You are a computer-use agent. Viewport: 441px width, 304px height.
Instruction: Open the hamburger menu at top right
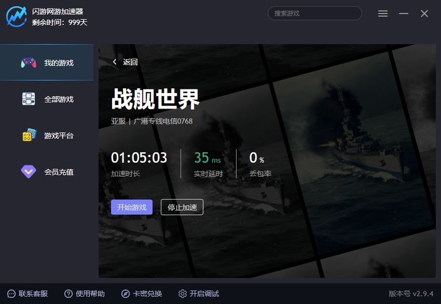tap(383, 14)
